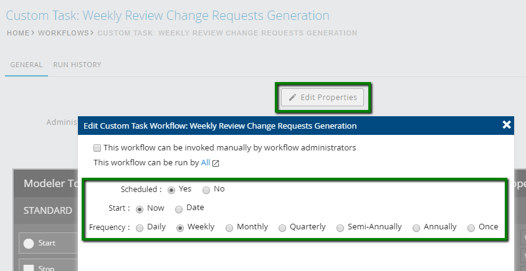Screen dimensions: 526x271
Task: Select No for Scheduled
Action: point(206,190)
